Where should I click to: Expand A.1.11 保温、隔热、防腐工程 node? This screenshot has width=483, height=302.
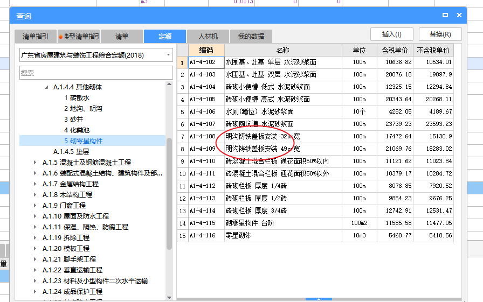click(35, 227)
